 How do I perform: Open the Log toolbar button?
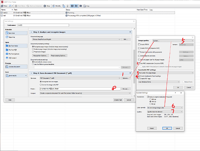[87, 6]
